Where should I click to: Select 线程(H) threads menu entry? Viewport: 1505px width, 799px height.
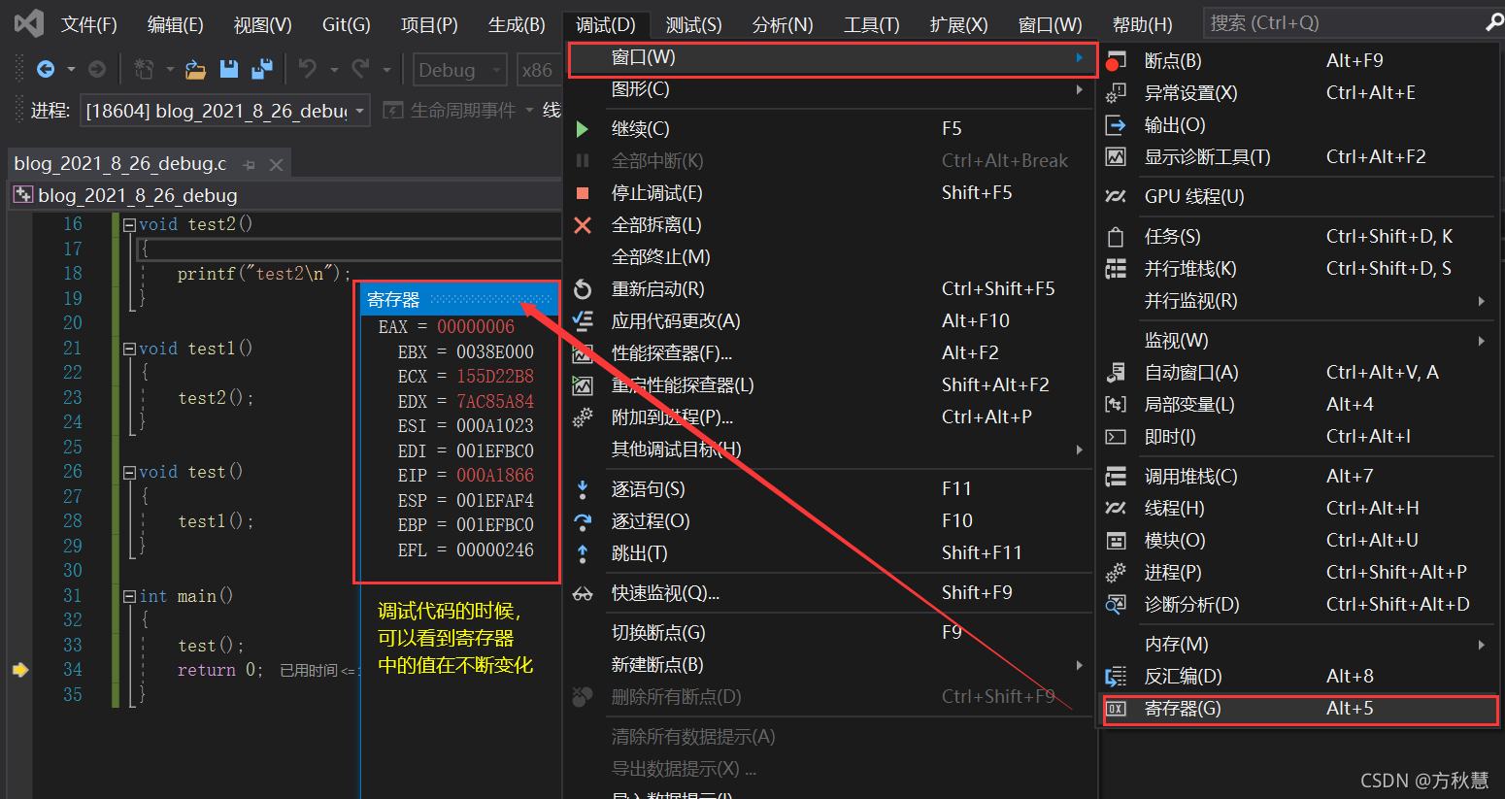[1297, 509]
